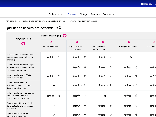Click thumbs-down in évaluer/Auto-évaluer row, Managers innovation
156x117 pixels.
[x=136, y=76]
